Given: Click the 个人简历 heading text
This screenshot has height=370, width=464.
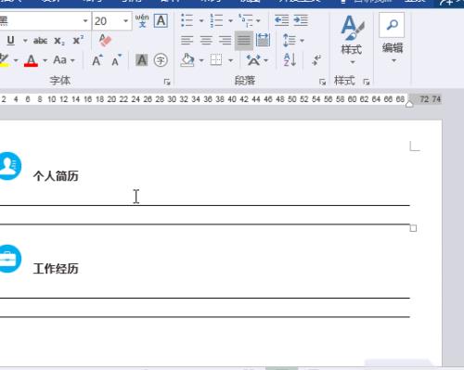Looking at the screenshot, I should click(x=56, y=176).
